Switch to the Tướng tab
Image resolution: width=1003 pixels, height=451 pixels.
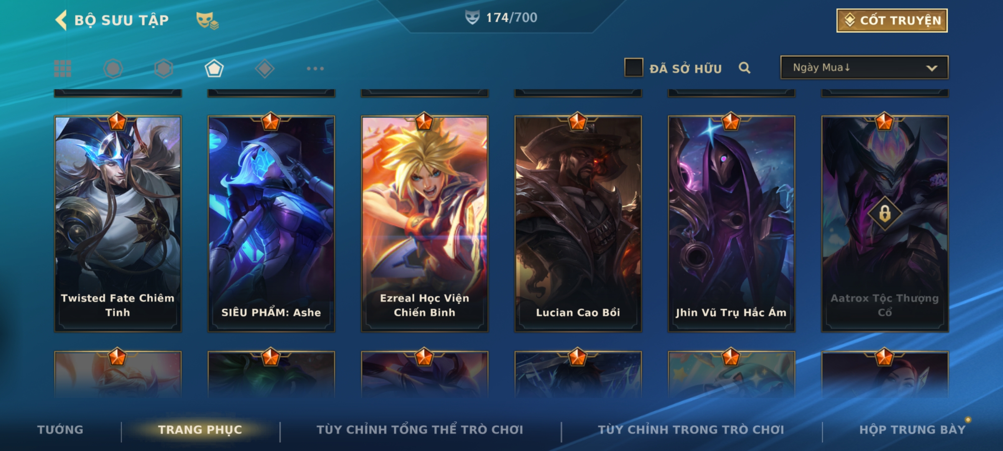tap(60, 430)
